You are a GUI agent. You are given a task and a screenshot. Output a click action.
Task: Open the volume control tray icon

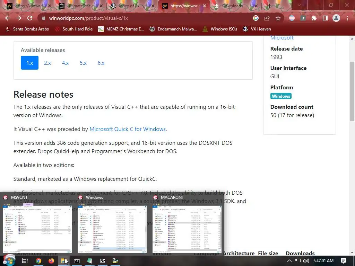click(x=306, y=261)
